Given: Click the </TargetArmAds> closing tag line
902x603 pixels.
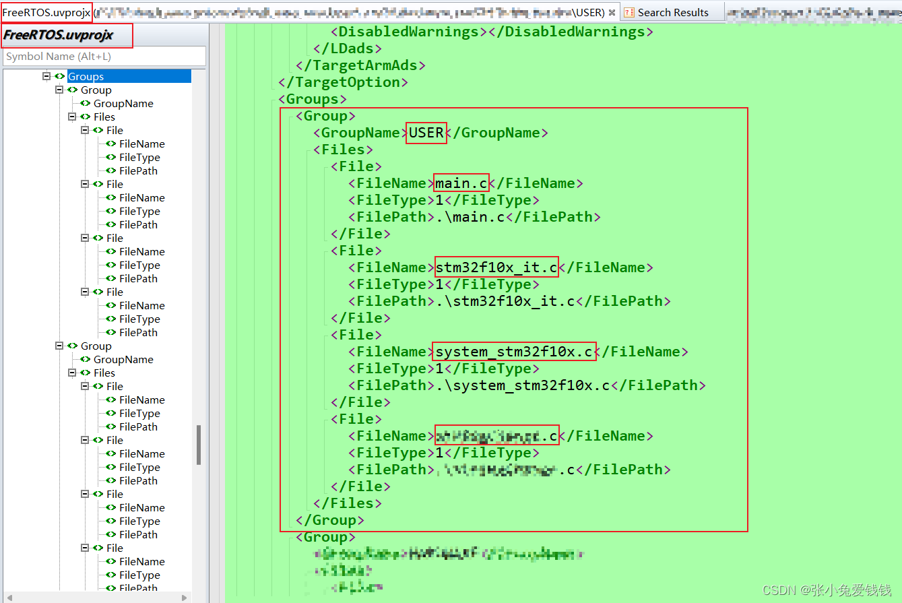Looking at the screenshot, I should (x=361, y=65).
